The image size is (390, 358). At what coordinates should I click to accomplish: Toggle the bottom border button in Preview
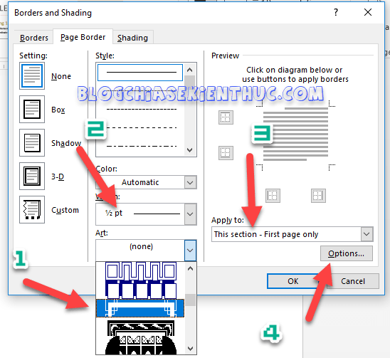(x=226, y=153)
